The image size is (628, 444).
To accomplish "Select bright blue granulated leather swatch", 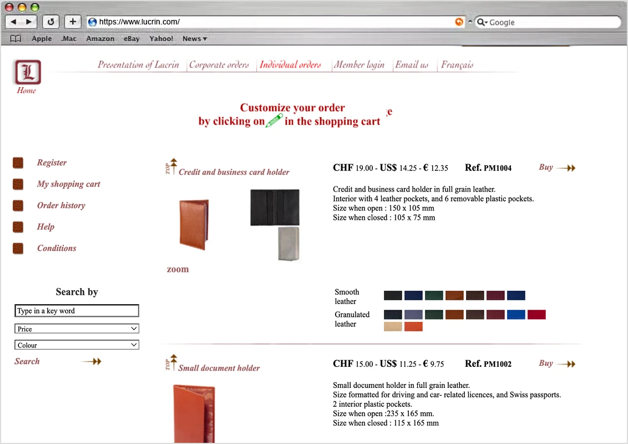I will (x=516, y=315).
